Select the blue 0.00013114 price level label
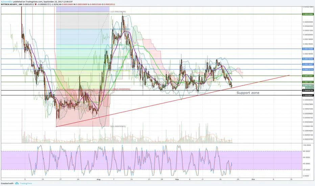The image size is (315, 186). click(x=308, y=70)
